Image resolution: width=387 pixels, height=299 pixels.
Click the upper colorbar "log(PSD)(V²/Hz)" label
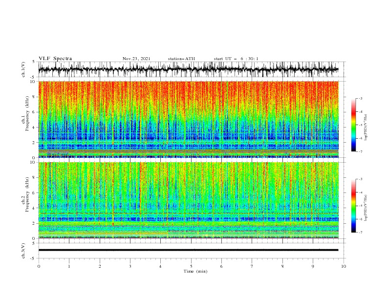point(365,128)
